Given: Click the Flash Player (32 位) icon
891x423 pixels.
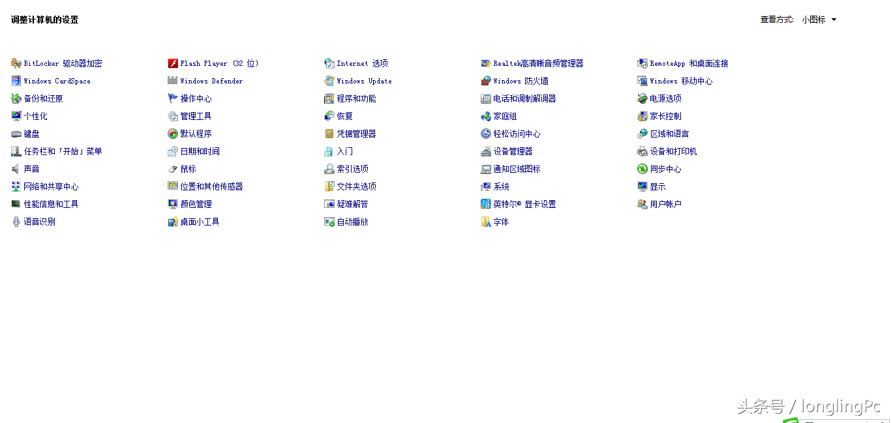Looking at the screenshot, I should tap(173, 63).
